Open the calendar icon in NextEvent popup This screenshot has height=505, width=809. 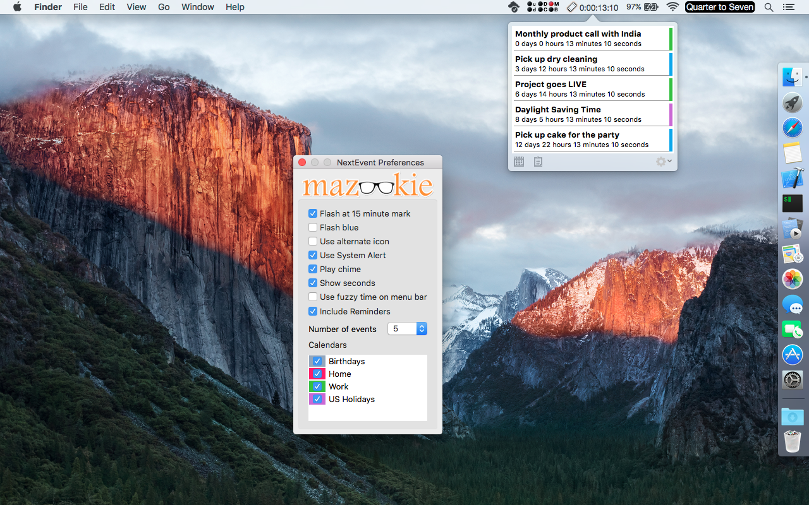pyautogui.click(x=519, y=162)
